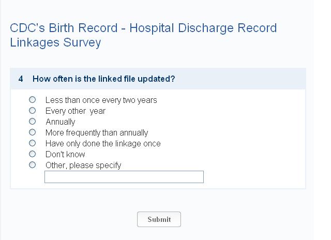Viewport: 331px width, 240px height.
Task: Click the 'Don't know' label text
Action: (x=65, y=155)
